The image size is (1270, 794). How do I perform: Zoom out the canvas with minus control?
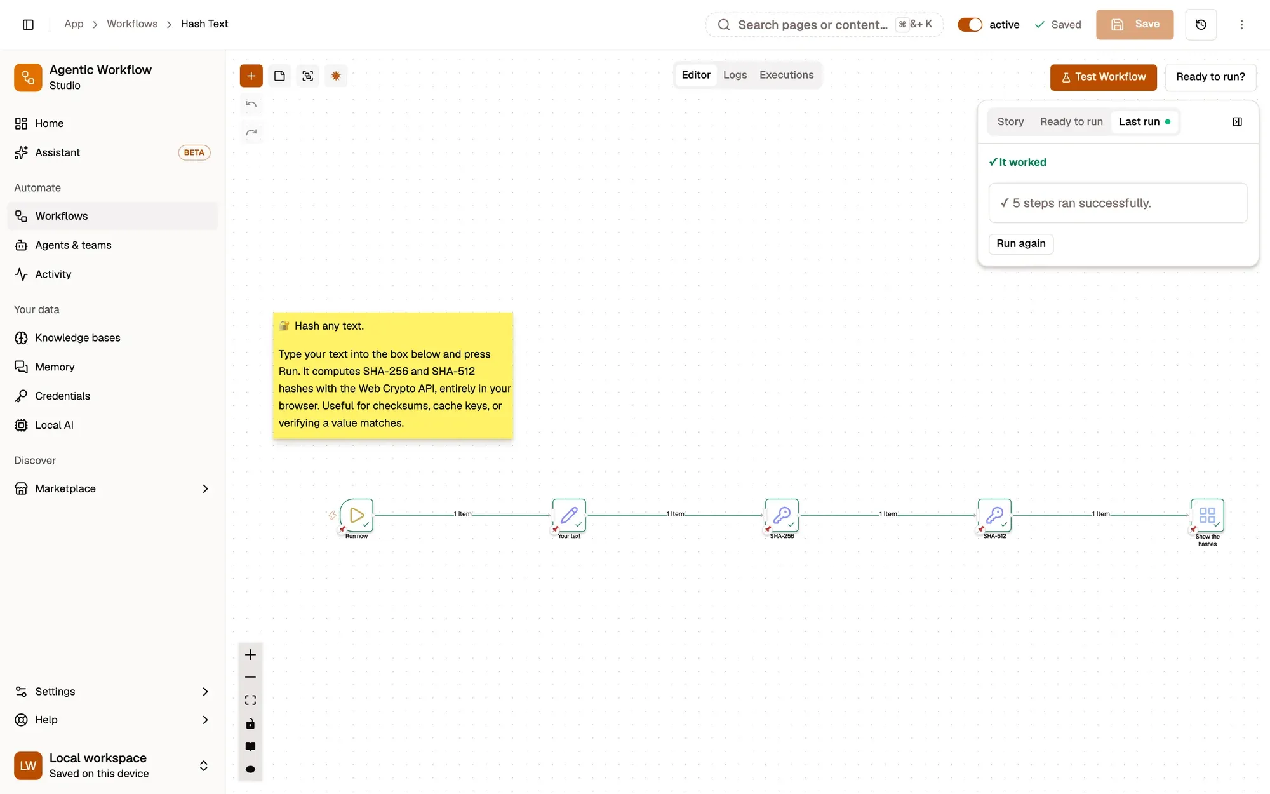pyautogui.click(x=250, y=677)
